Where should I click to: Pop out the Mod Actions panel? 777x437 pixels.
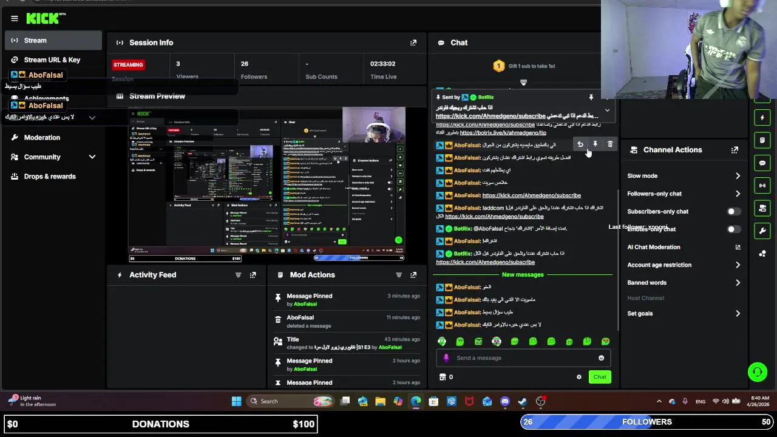coord(413,275)
